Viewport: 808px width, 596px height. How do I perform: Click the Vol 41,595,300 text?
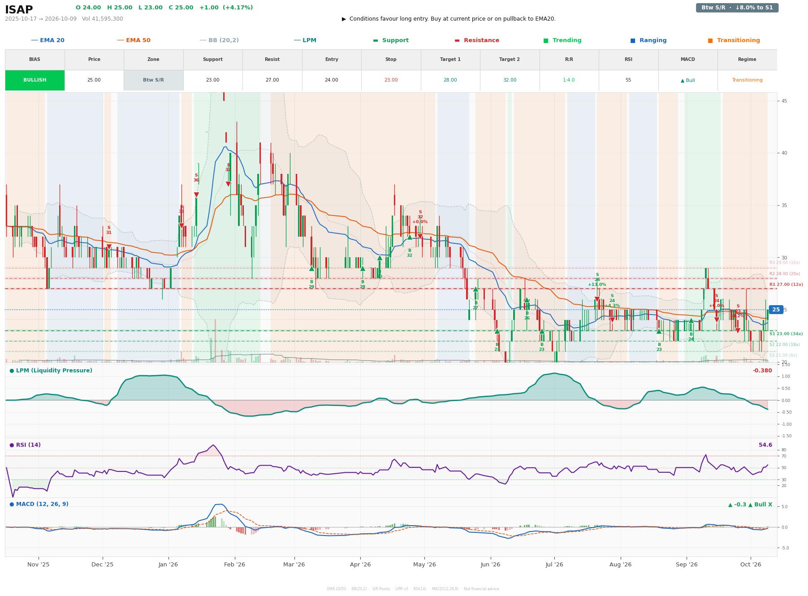(103, 19)
